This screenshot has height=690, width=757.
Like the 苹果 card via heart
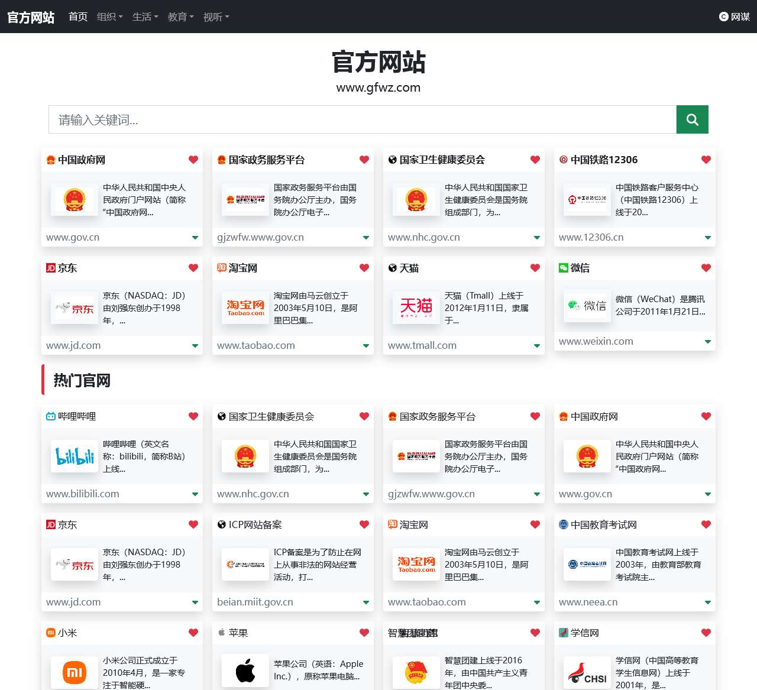point(364,633)
